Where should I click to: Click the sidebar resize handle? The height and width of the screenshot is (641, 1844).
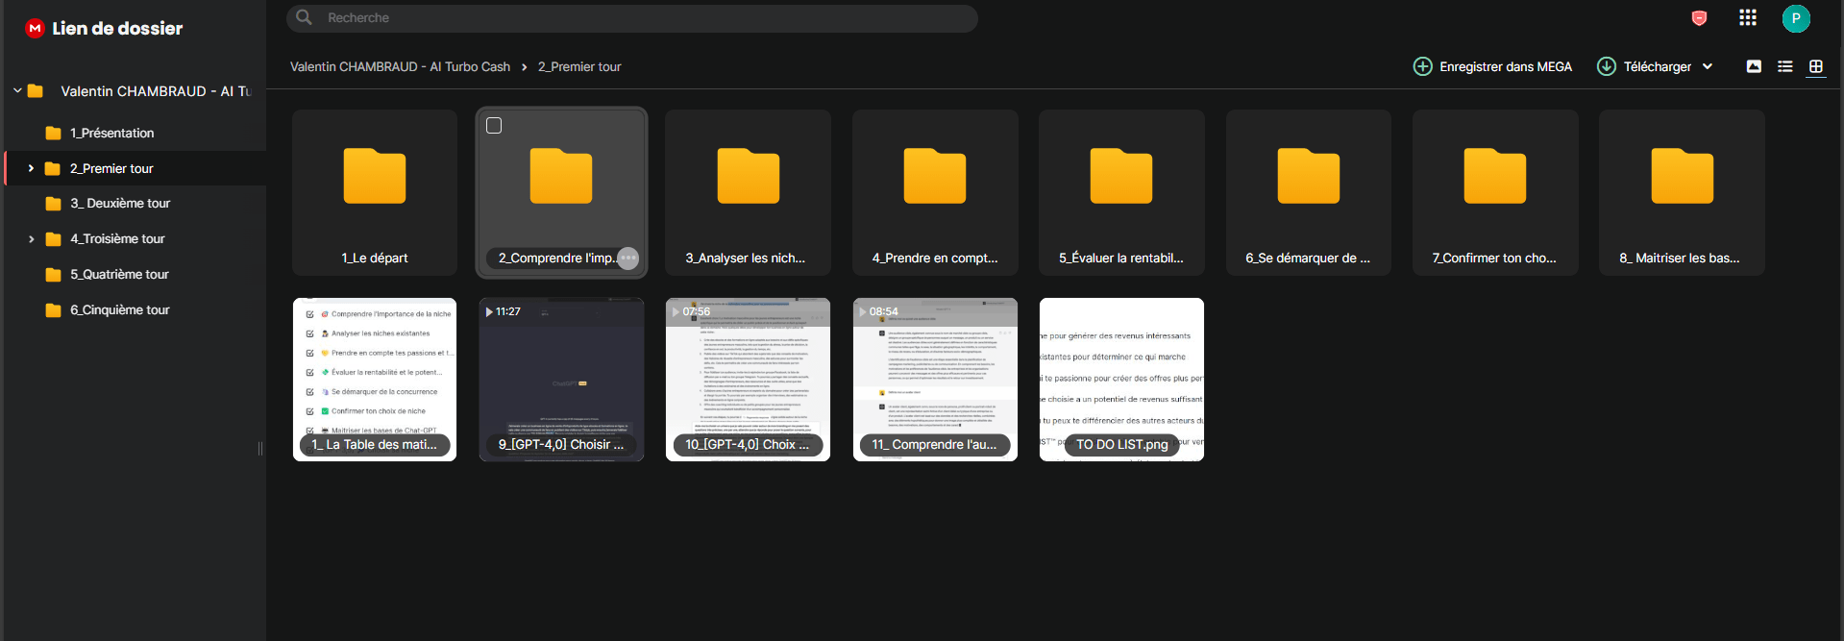click(260, 449)
